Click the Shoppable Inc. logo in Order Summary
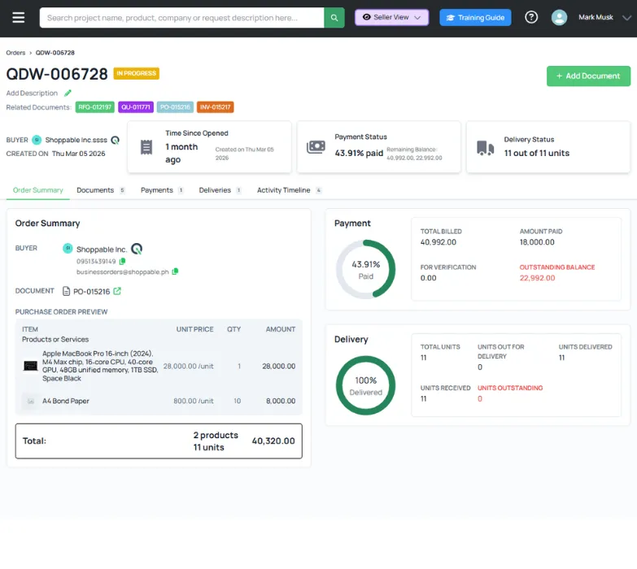637x569 pixels. (137, 249)
